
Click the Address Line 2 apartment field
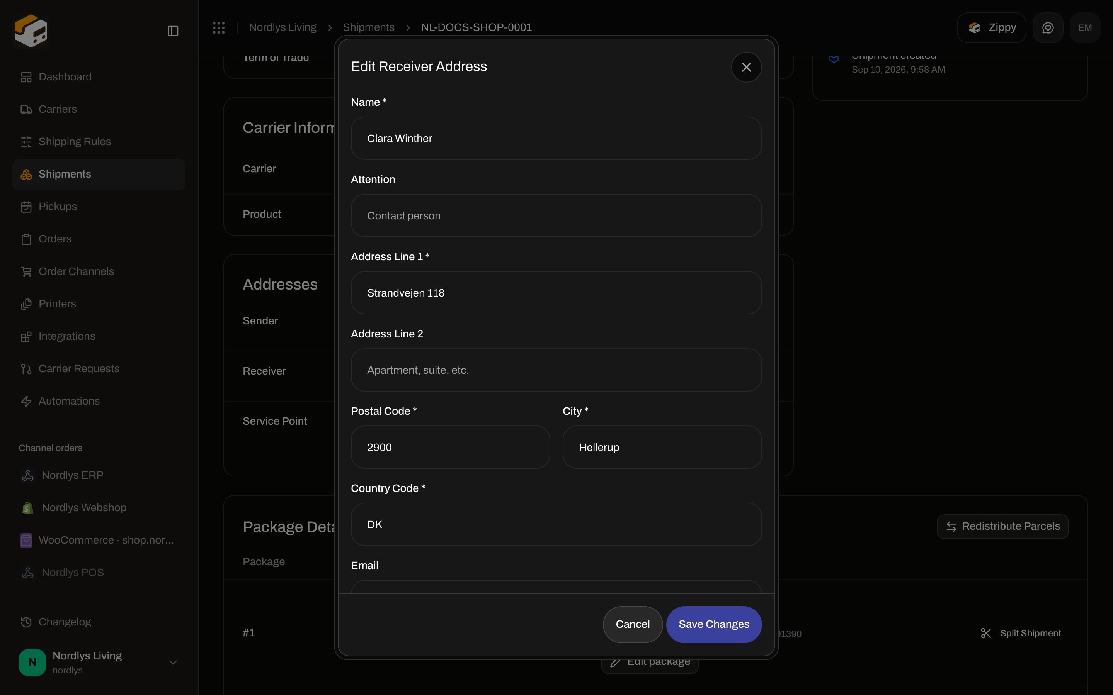pyautogui.click(x=556, y=370)
